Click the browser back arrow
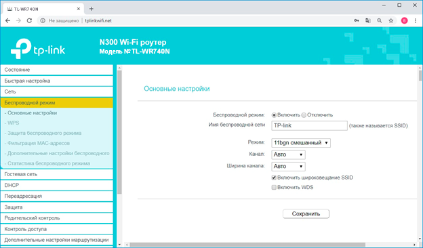423x248 pixels. (x=8, y=21)
